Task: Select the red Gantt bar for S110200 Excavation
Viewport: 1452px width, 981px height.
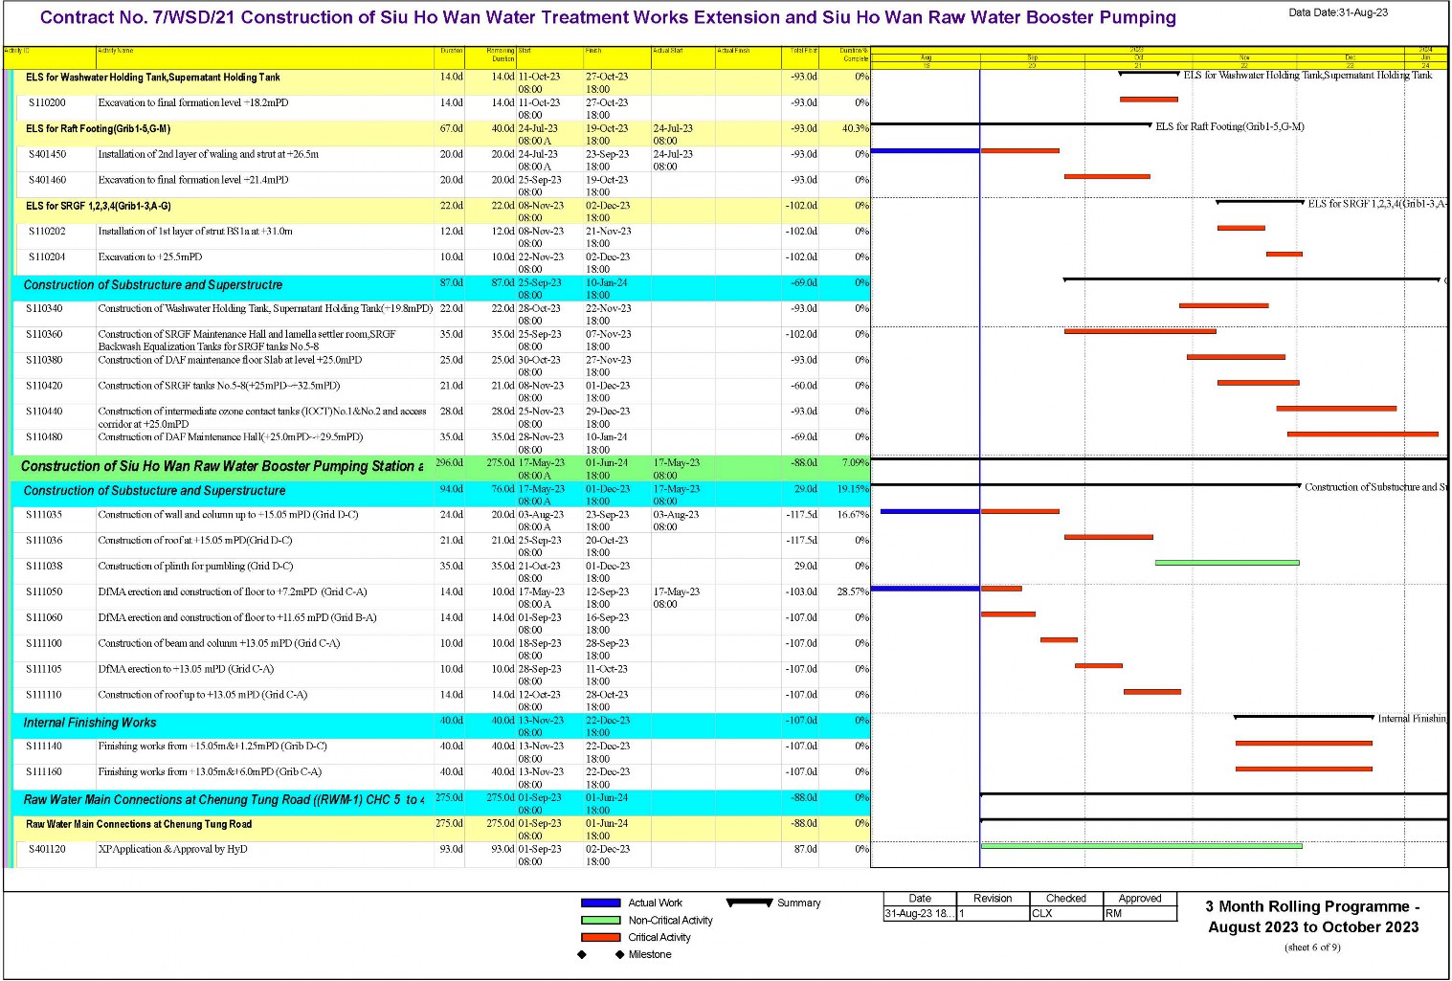Action: pyautogui.click(x=1149, y=100)
